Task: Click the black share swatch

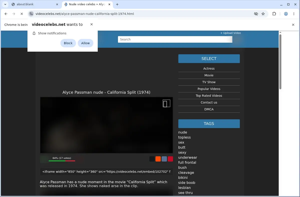Action: click(x=152, y=159)
